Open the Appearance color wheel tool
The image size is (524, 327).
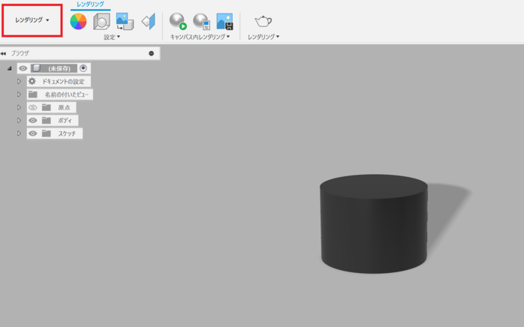78,22
